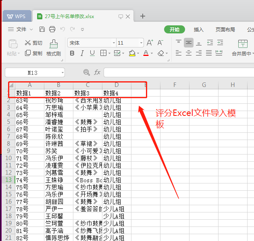Click the Print icon
254x241 pixels.
pyautogui.click(x=52, y=29)
